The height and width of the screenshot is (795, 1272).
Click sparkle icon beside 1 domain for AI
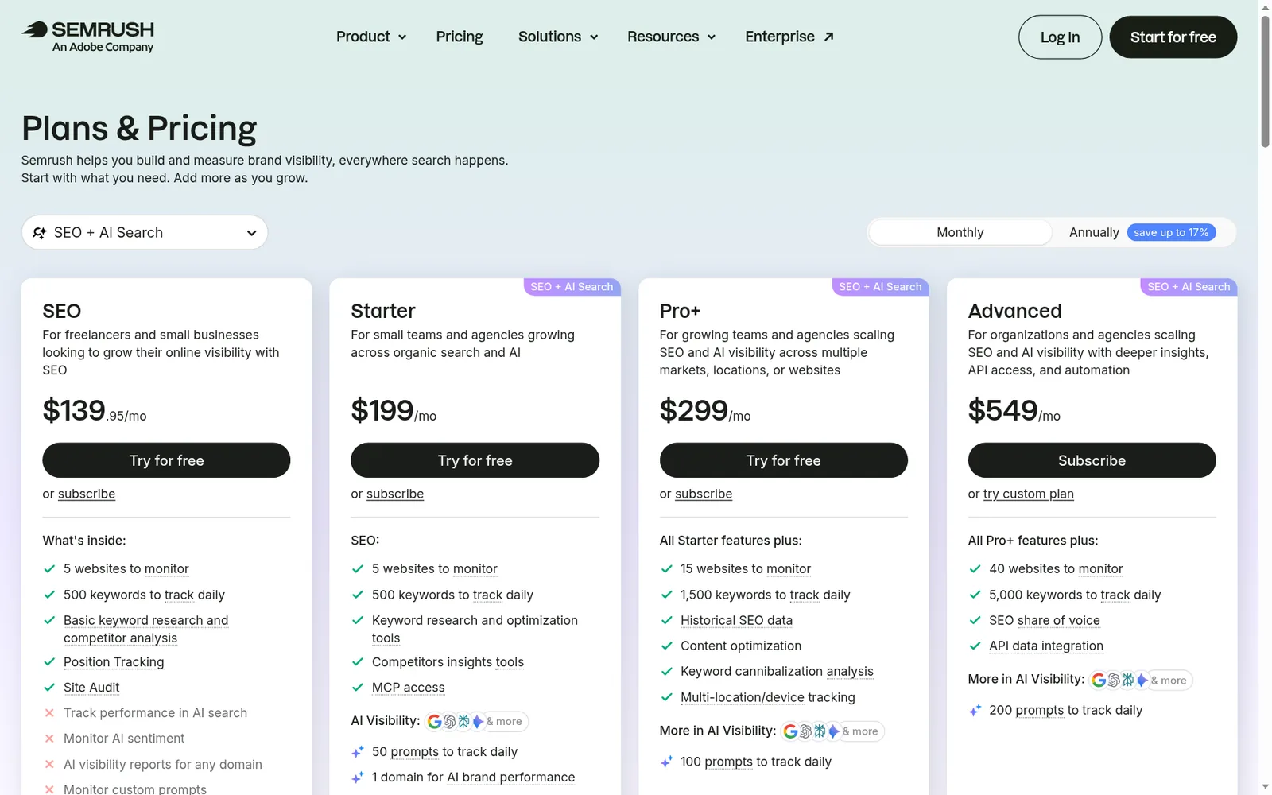point(358,778)
